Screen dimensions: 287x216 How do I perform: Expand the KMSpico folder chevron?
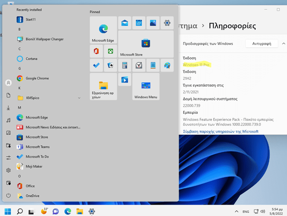[79, 98]
